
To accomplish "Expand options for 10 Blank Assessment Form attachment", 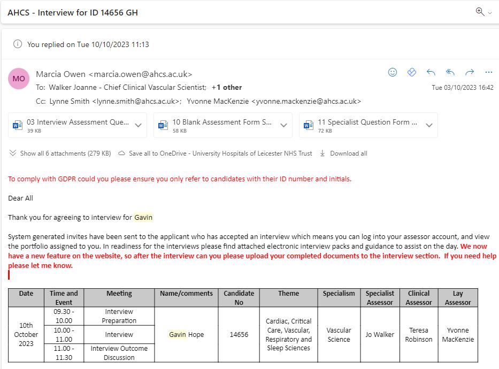I will (283, 125).
